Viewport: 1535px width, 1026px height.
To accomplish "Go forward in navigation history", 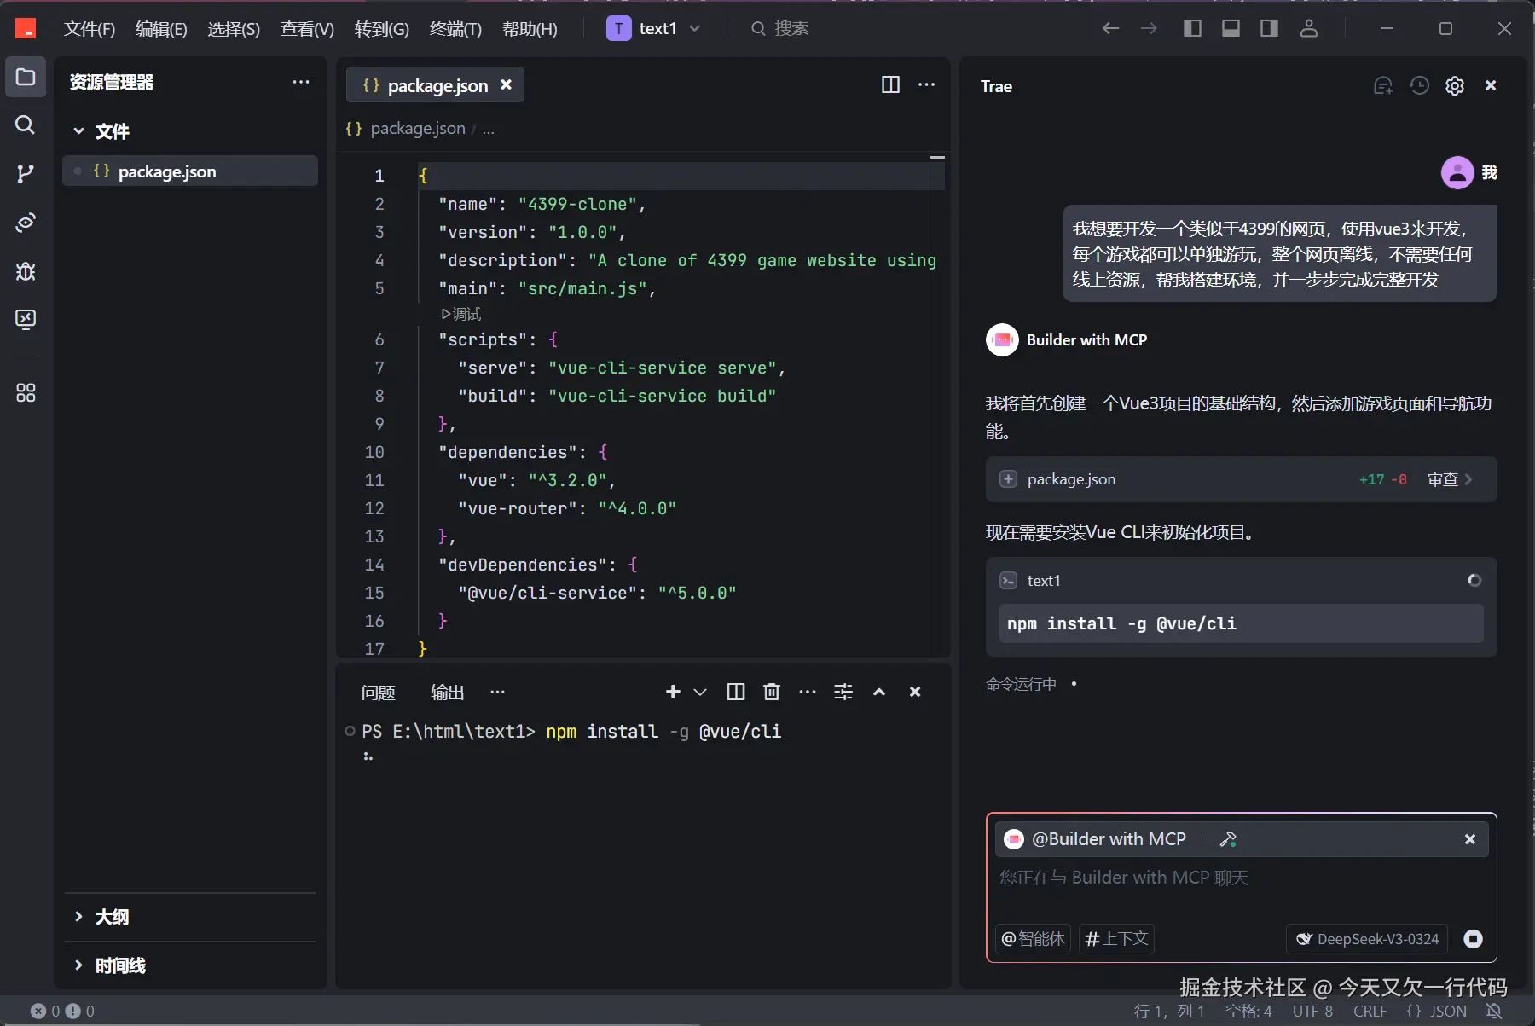I will click(x=1149, y=28).
